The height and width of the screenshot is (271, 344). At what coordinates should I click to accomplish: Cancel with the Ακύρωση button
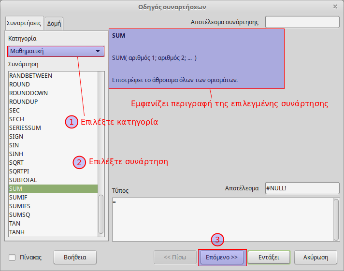coord(316,257)
